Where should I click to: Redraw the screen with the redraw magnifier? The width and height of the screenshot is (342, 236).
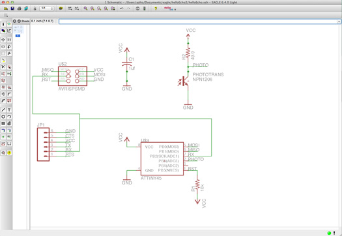(x=106, y=8)
